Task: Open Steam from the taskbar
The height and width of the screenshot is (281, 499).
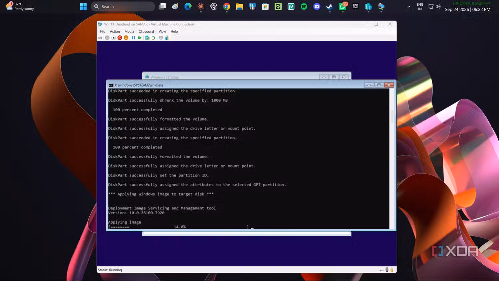Action: pos(330,7)
